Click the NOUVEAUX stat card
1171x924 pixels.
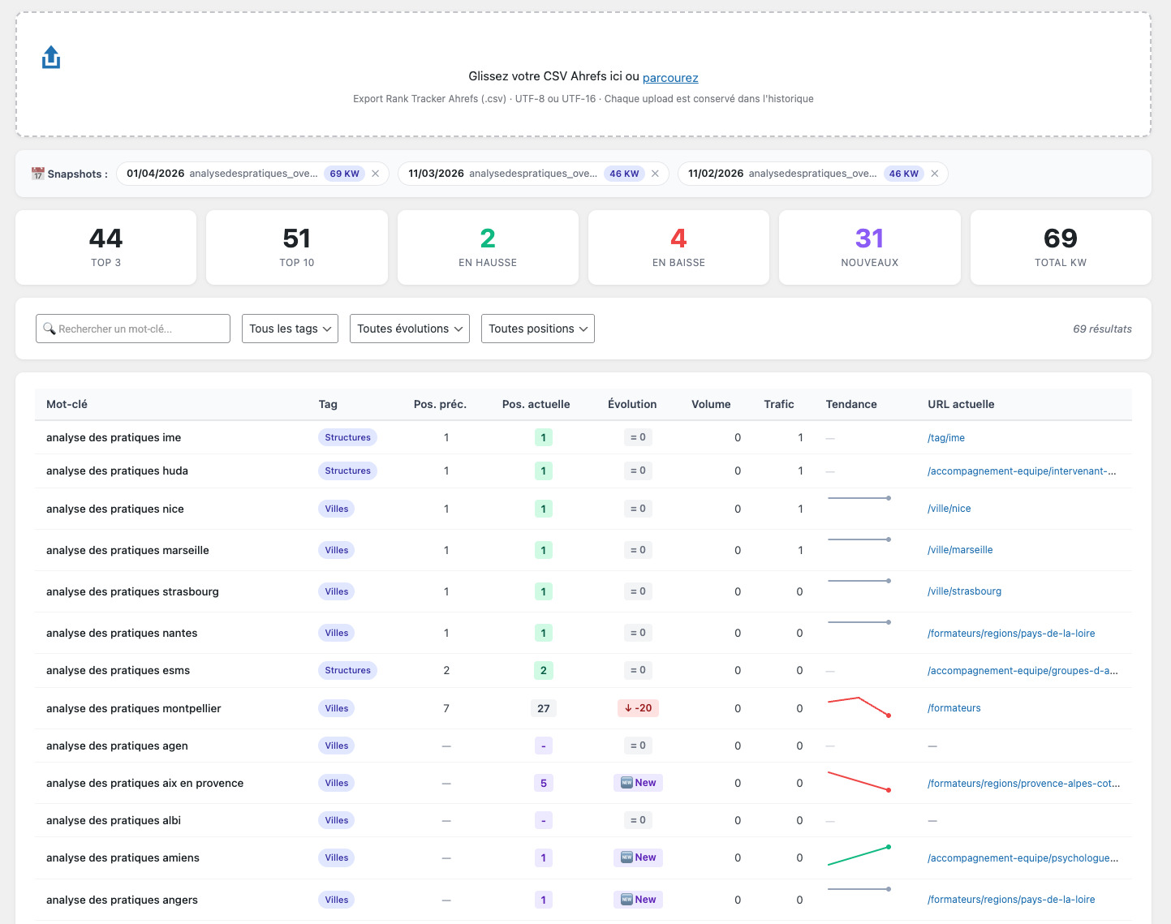(x=870, y=247)
